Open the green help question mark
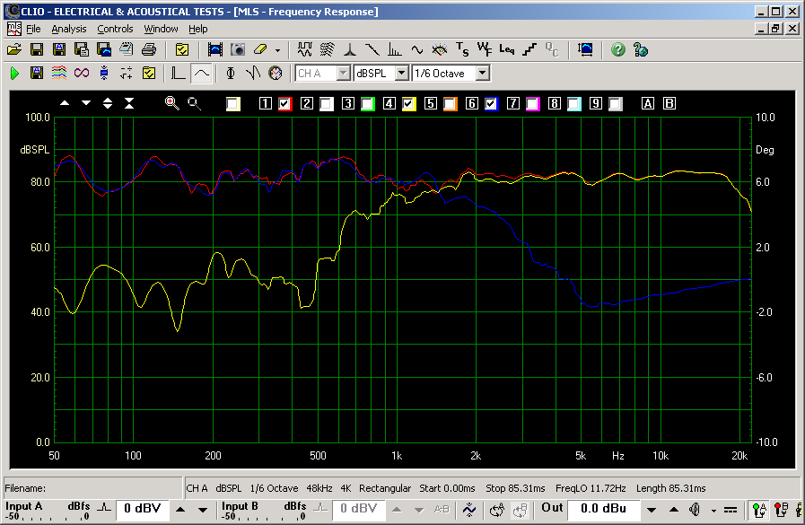This screenshot has height=525, width=805. pos(618,49)
